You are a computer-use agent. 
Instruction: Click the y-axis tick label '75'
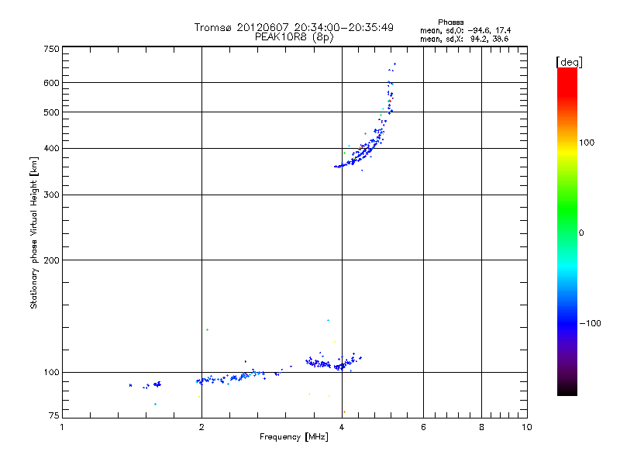point(54,415)
